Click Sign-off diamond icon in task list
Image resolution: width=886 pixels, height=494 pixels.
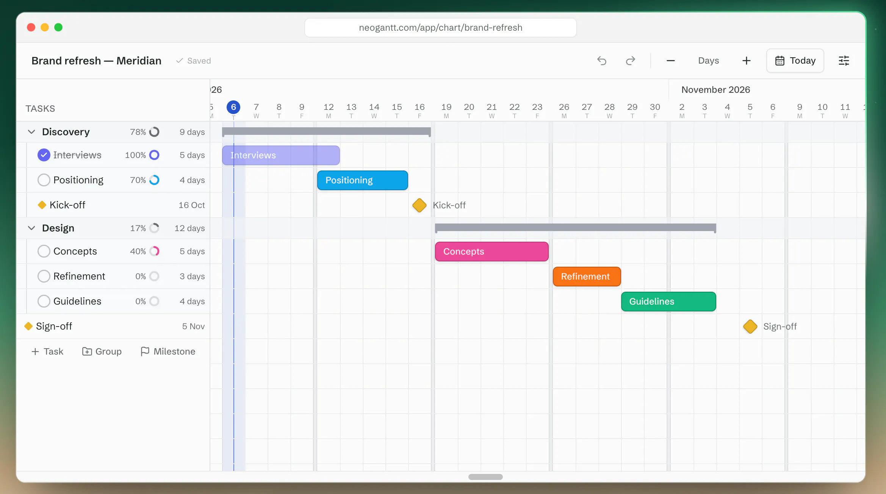(x=28, y=326)
